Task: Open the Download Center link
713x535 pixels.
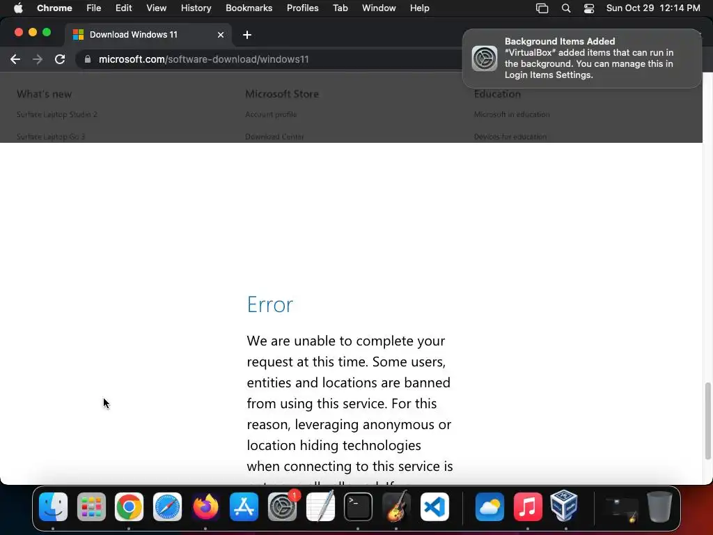Action: click(x=274, y=136)
